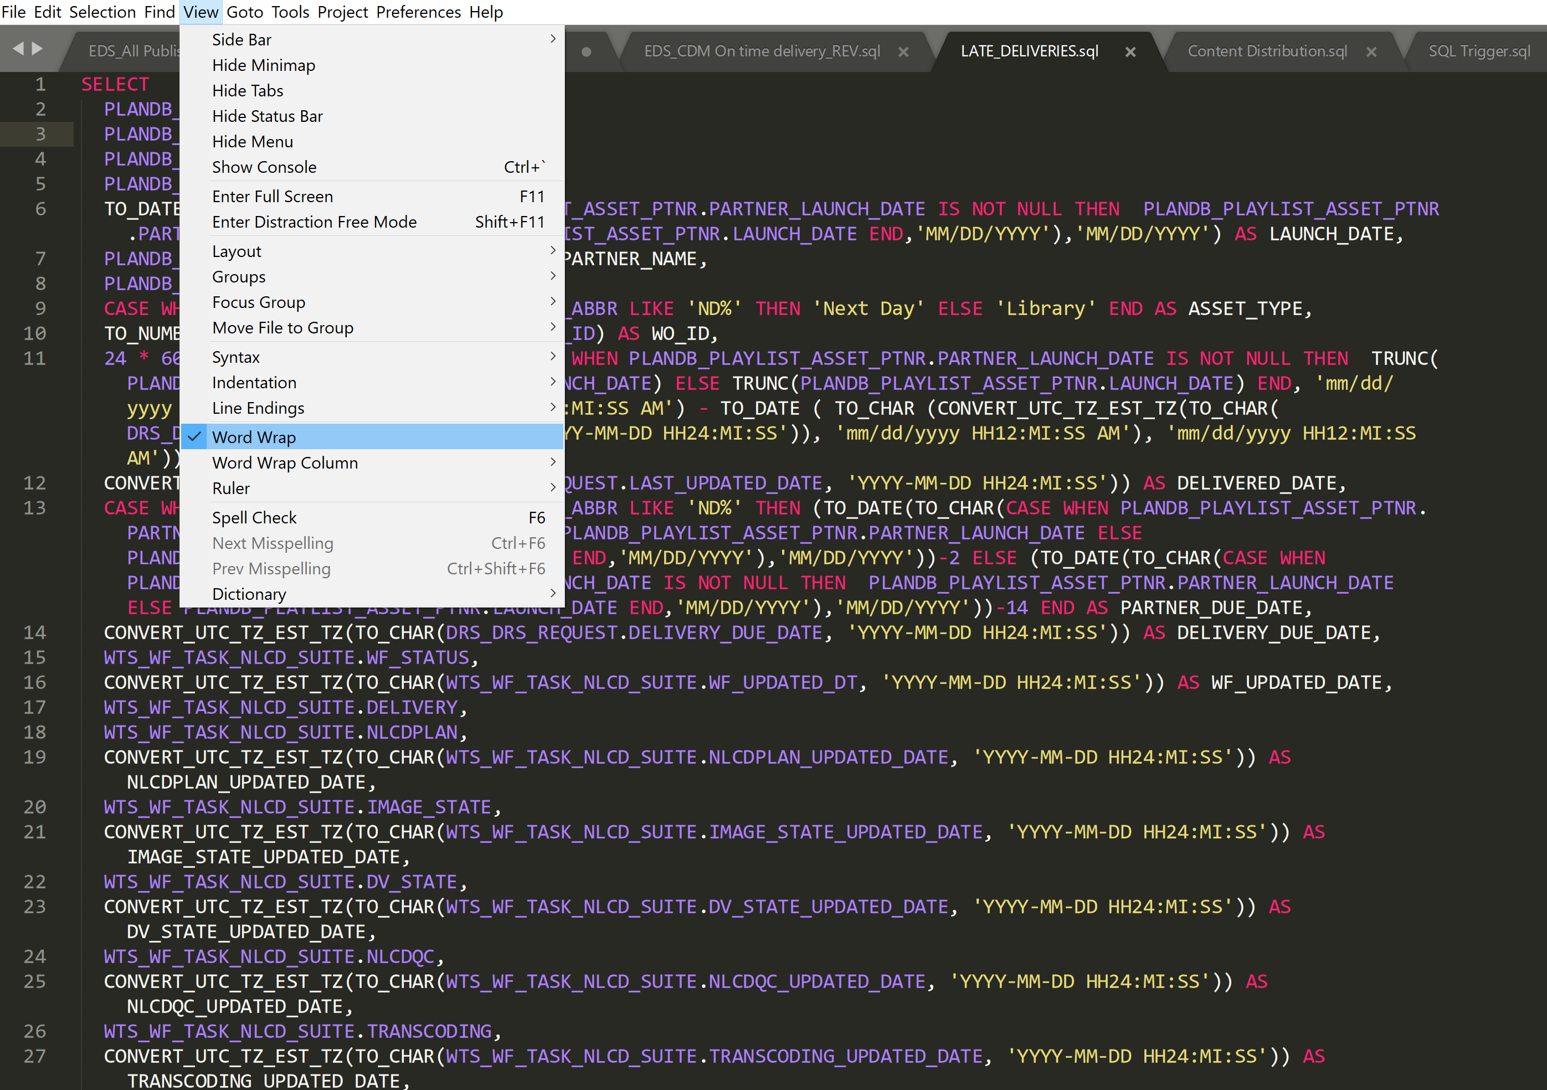The width and height of the screenshot is (1547, 1090).
Task: Open Show Console
Action: 264,166
